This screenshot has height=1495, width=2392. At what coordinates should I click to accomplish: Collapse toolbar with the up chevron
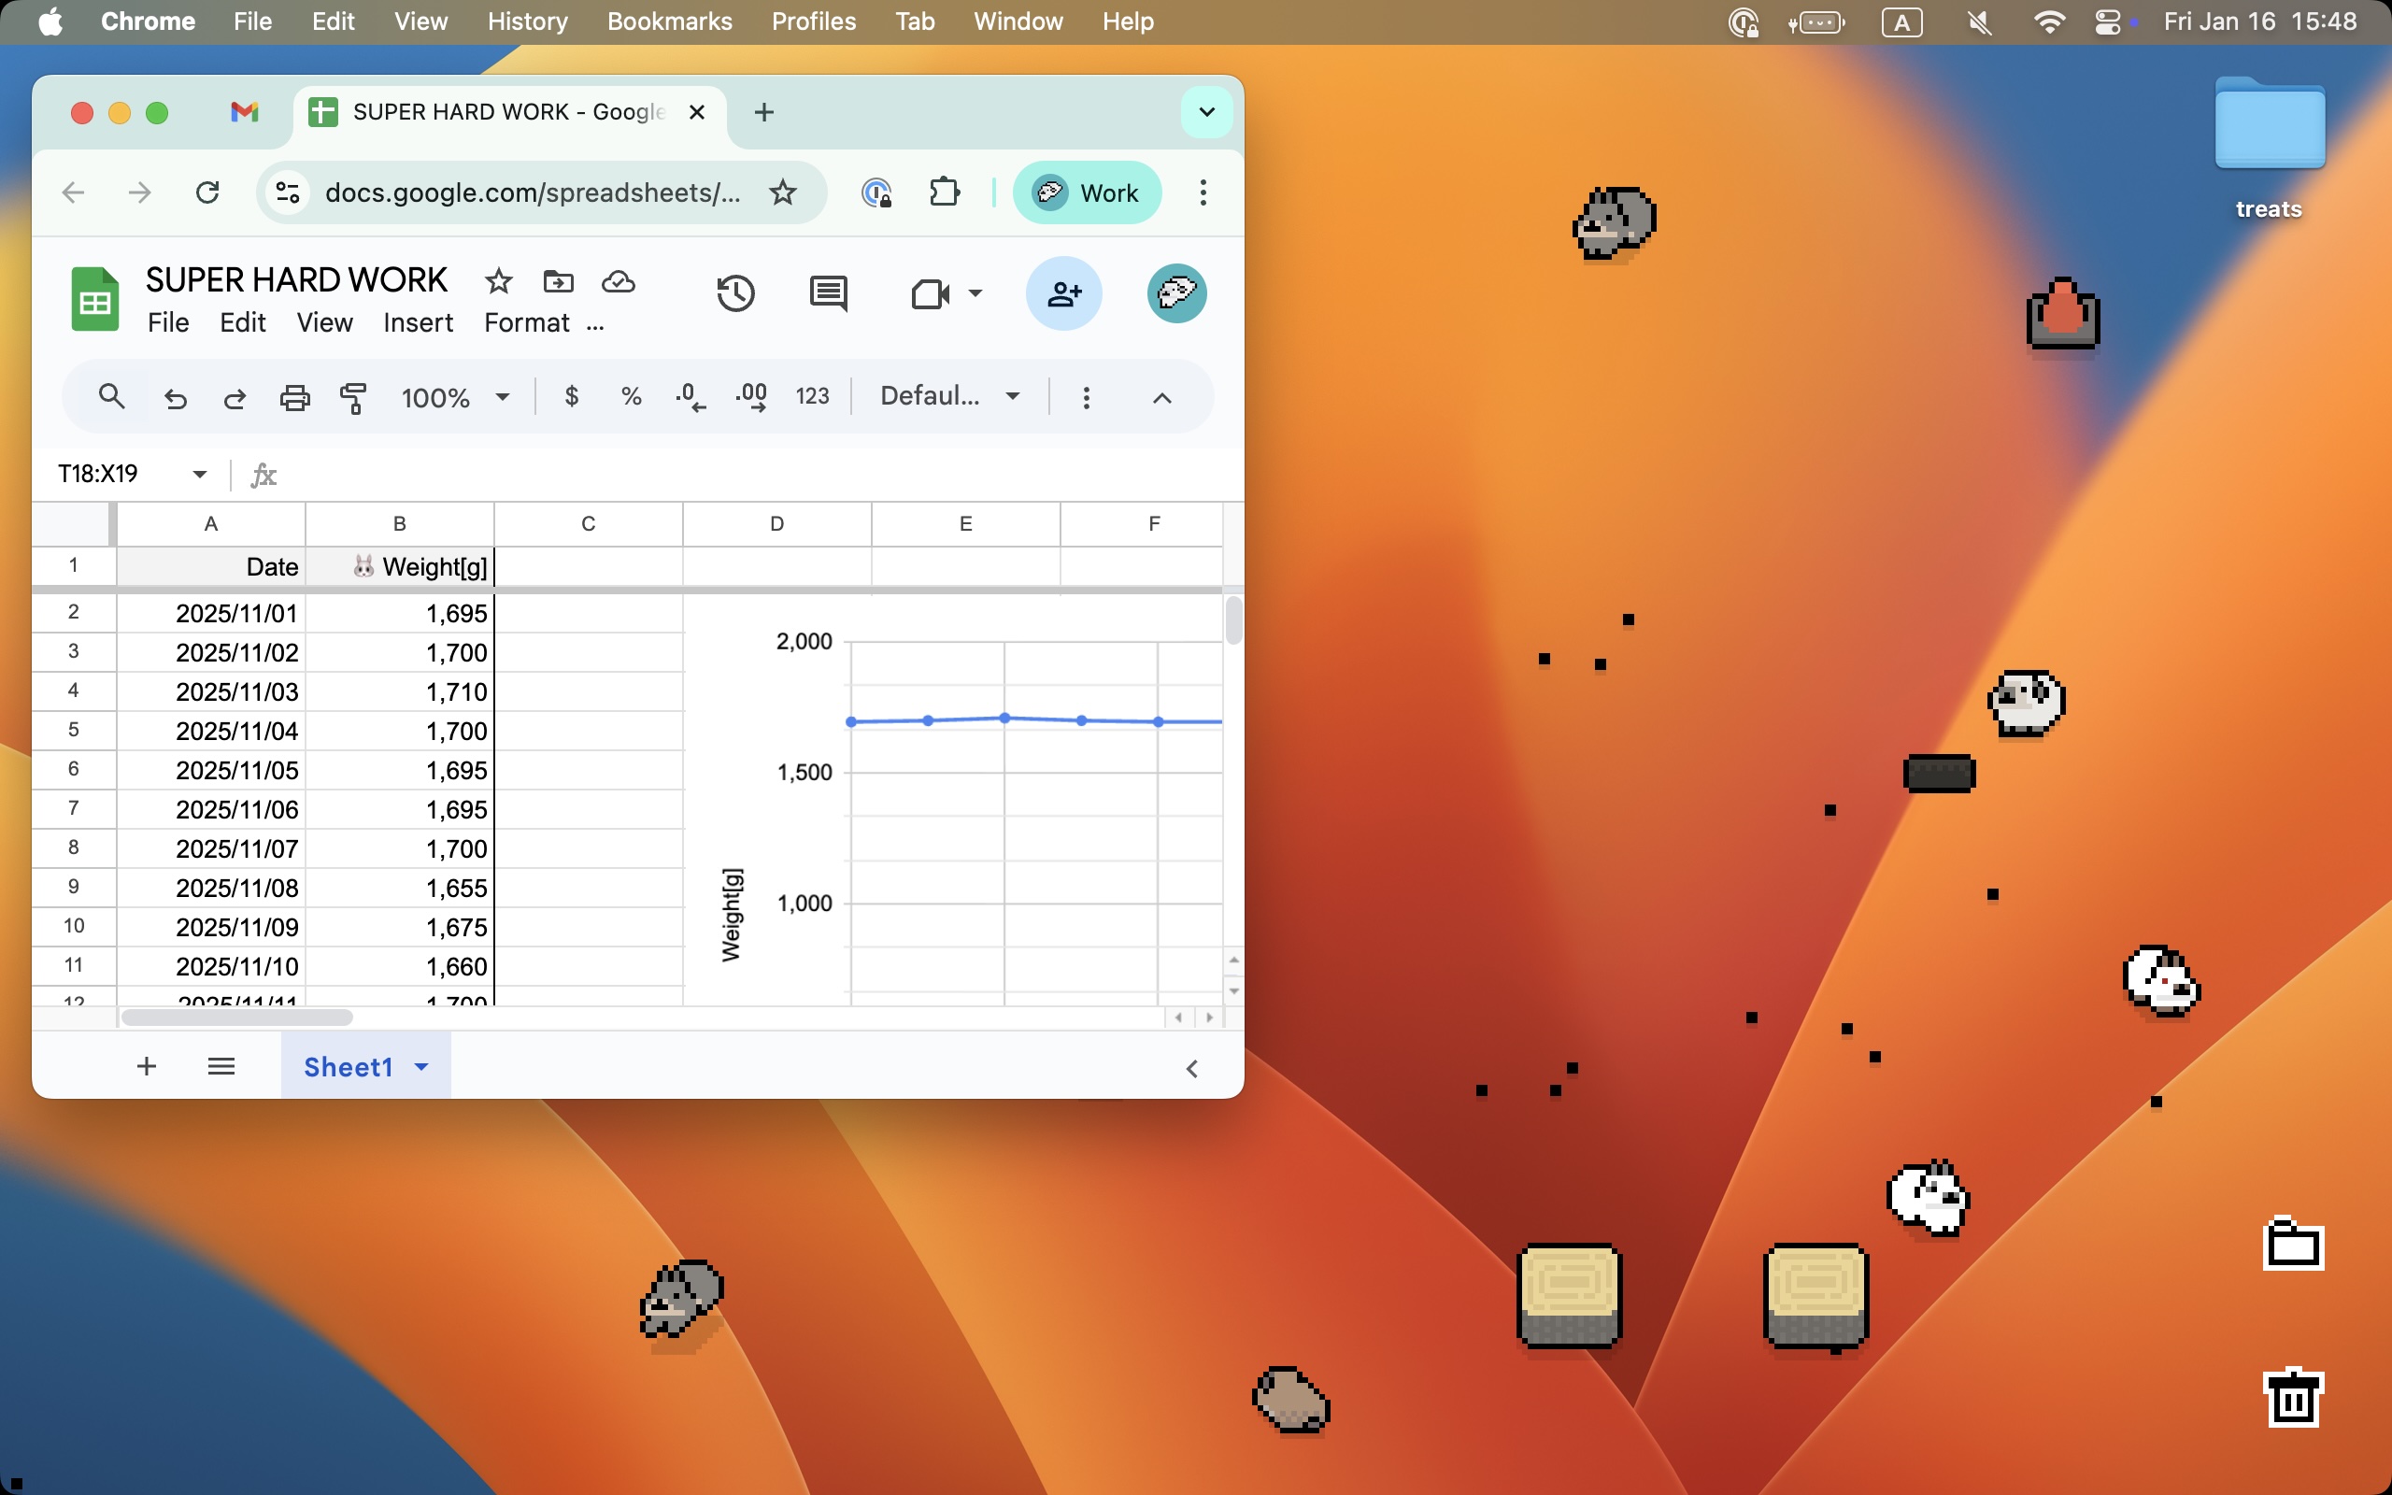point(1161,397)
